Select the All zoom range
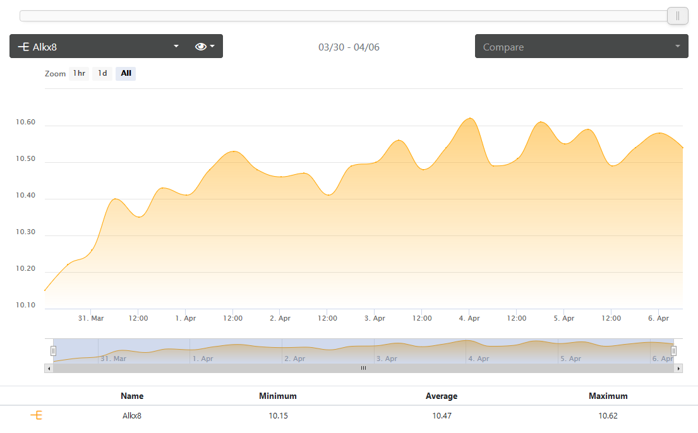 click(x=126, y=73)
